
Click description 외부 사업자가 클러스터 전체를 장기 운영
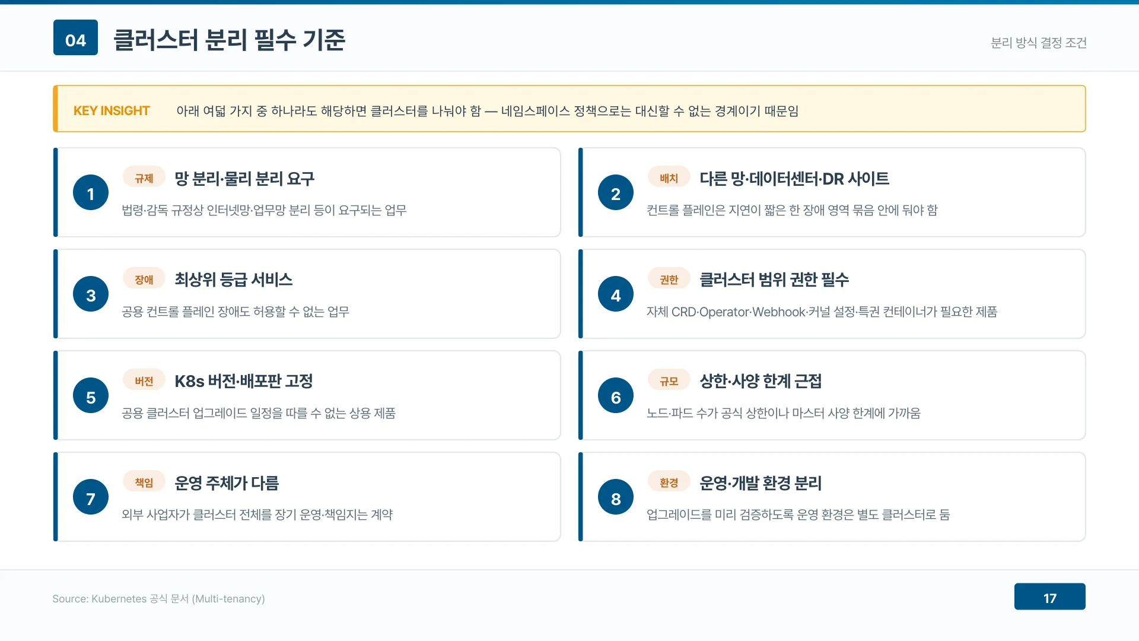pos(257,515)
